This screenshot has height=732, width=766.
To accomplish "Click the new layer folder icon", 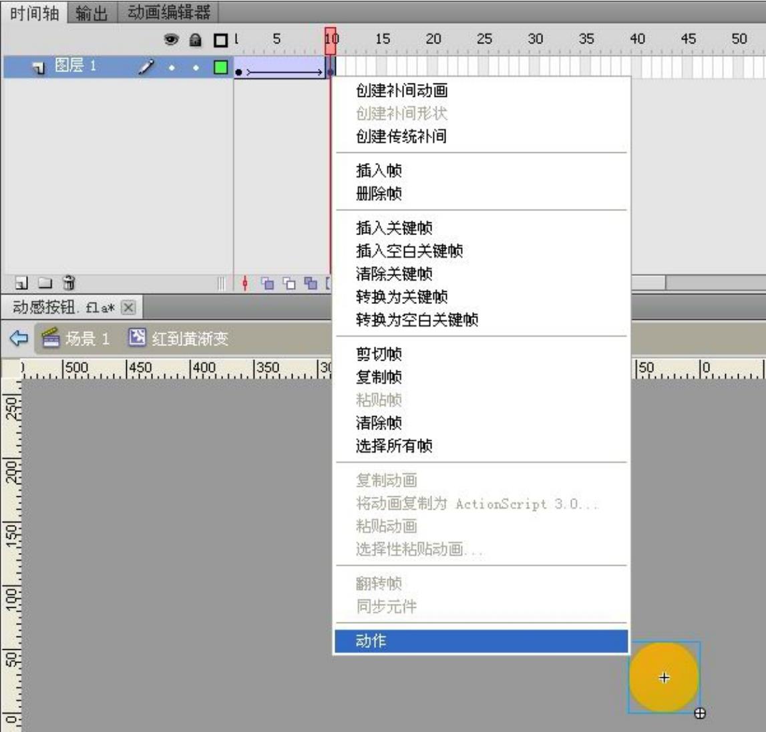I will [44, 283].
